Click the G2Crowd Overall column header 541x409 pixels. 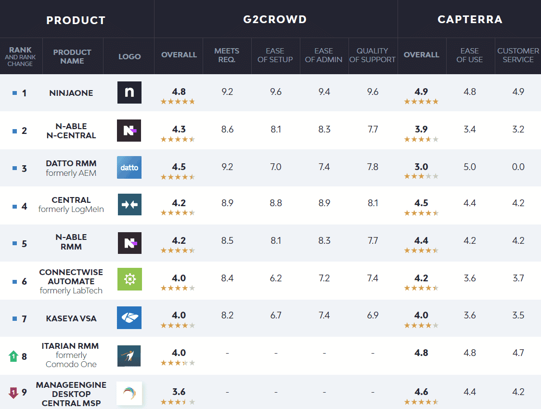(179, 55)
